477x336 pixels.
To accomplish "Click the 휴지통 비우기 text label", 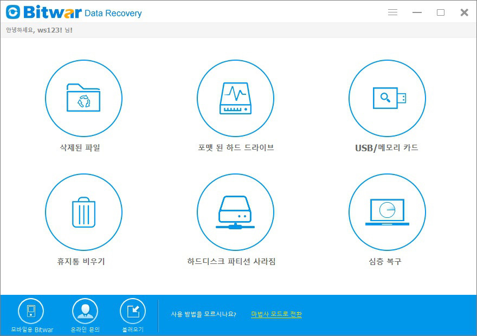I will [81, 262].
